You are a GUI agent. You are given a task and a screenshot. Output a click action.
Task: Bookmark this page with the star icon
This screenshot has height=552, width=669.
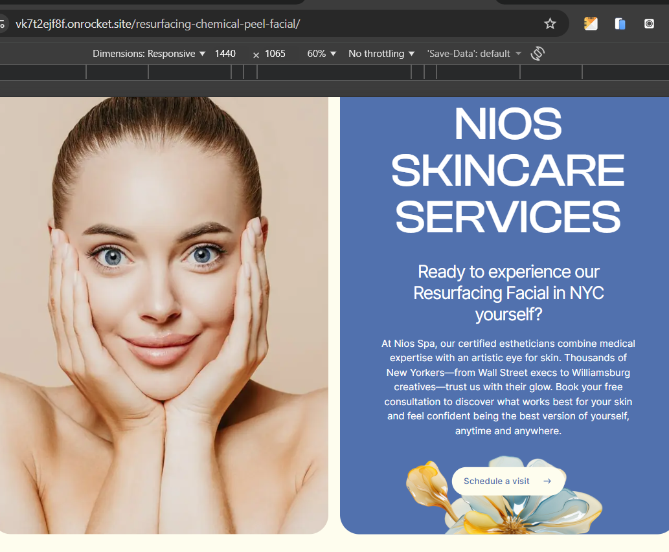tap(550, 24)
